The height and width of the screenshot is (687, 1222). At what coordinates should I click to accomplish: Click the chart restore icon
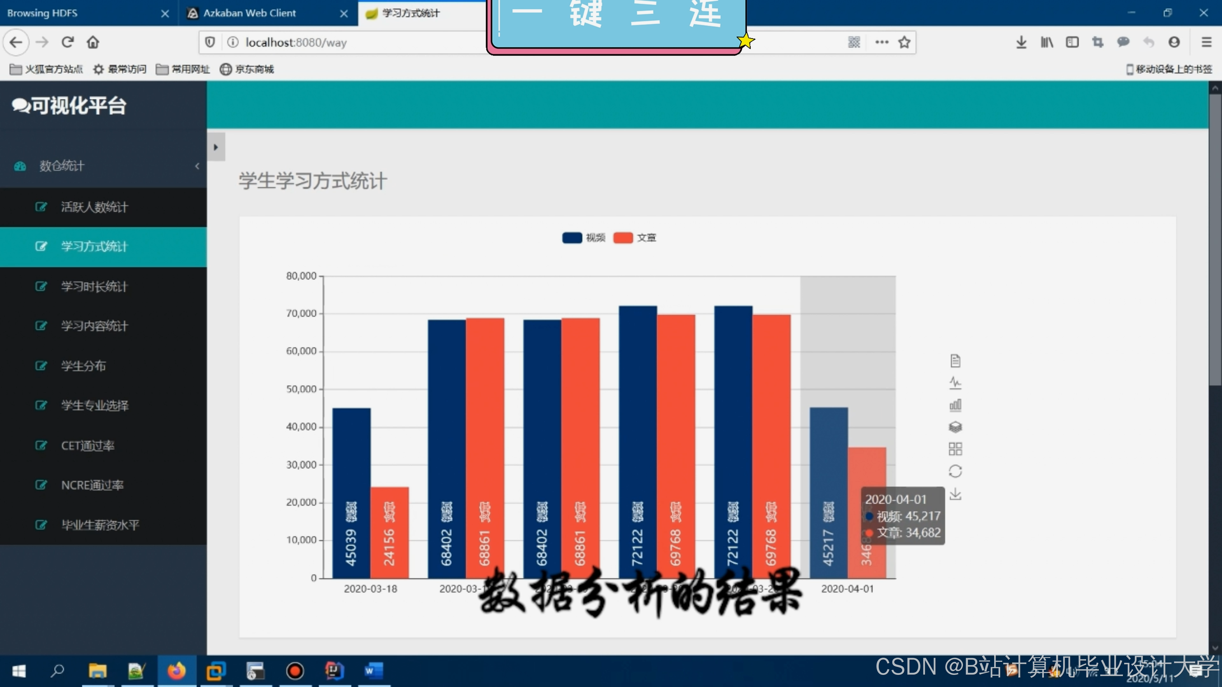tap(955, 471)
